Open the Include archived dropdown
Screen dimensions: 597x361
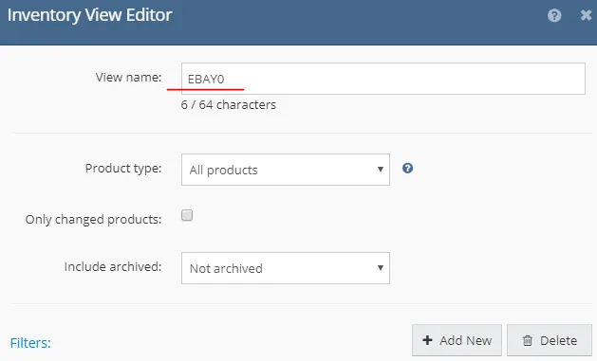click(x=285, y=268)
